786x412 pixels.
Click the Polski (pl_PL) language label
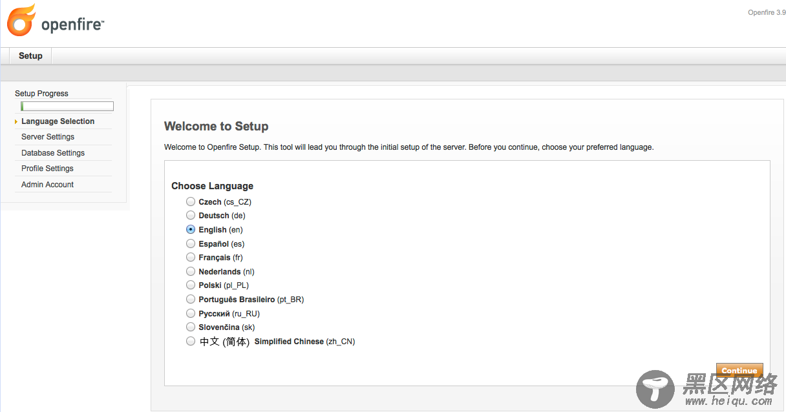224,285
